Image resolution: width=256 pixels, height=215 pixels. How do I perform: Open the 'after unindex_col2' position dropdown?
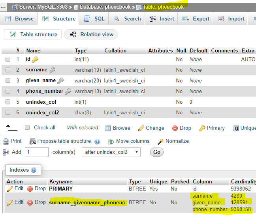coord(111,152)
